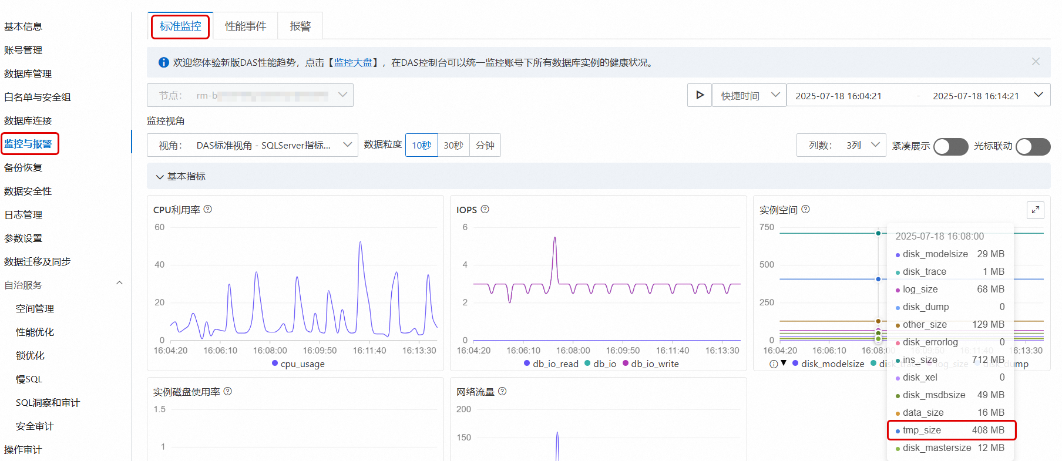Open help icon beside 实例空间 title
The height and width of the screenshot is (461, 1062).
pos(806,209)
